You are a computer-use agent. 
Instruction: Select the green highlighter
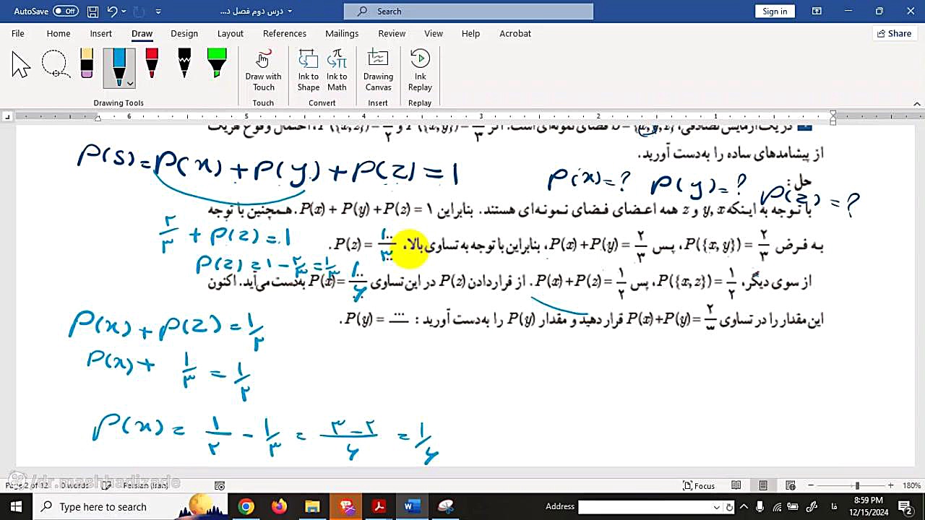pos(217,63)
